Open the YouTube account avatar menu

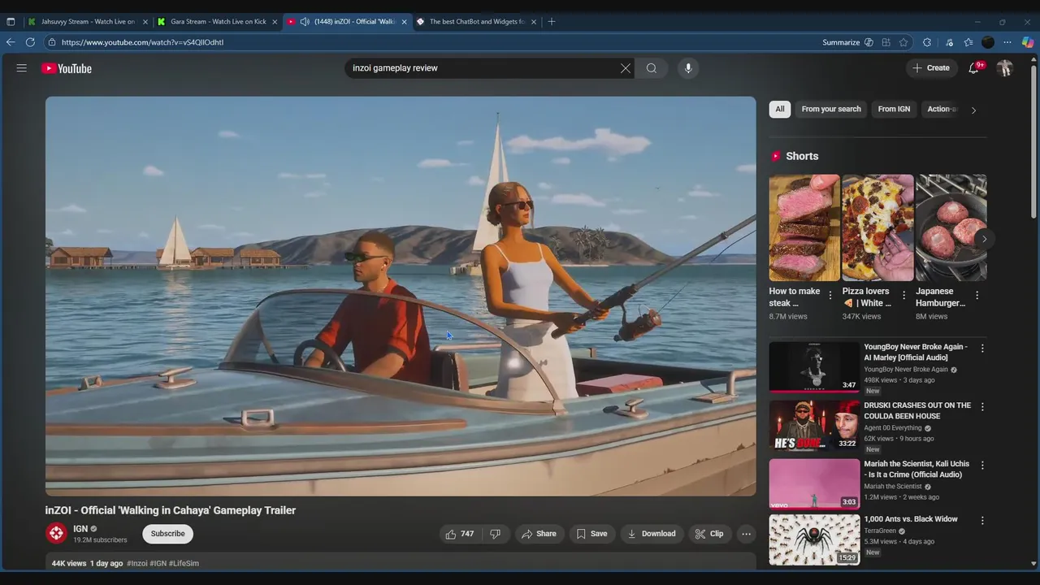1005,68
